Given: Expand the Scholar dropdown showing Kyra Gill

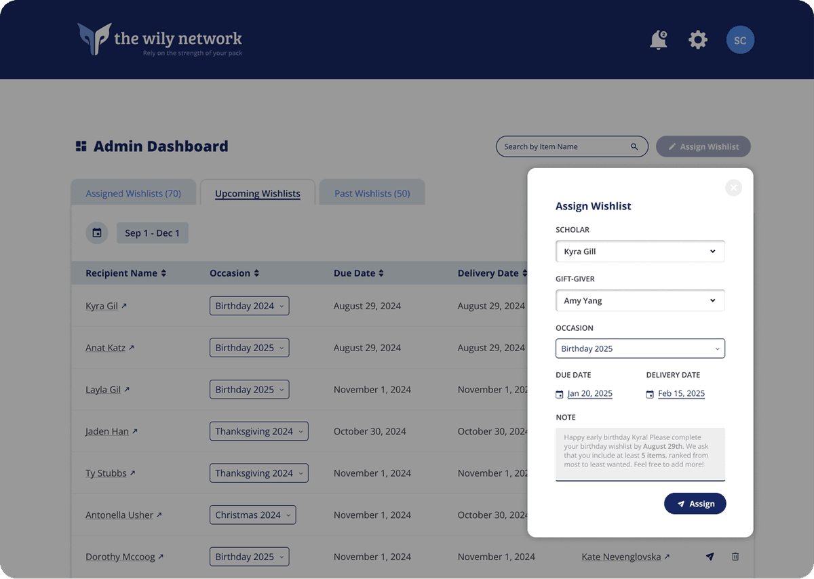Looking at the screenshot, I should click(x=640, y=252).
